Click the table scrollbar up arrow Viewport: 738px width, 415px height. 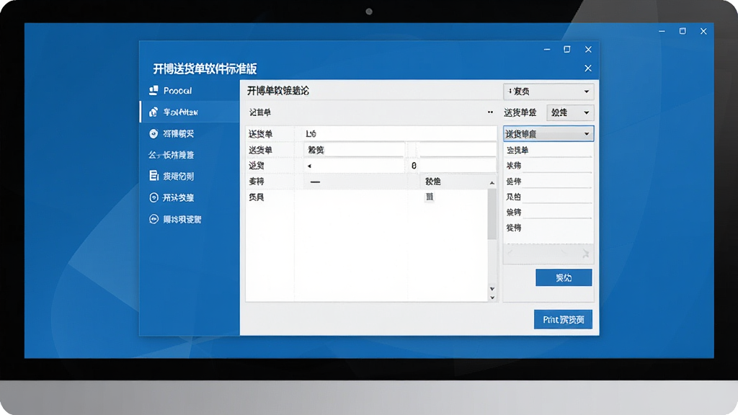click(492, 182)
